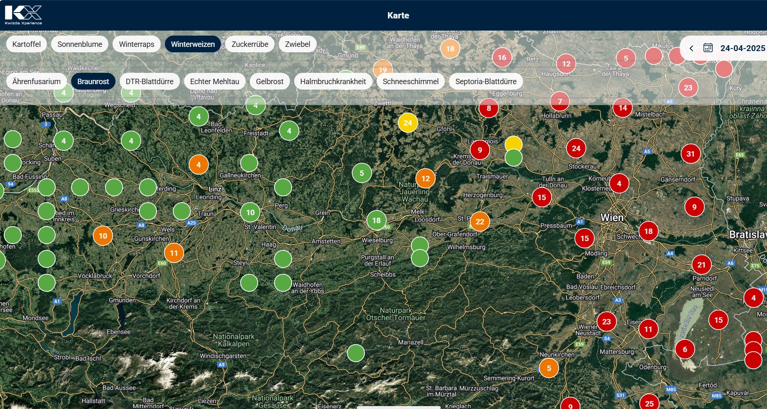
Task: Click green map marker numbered 18
Action: coord(376,220)
